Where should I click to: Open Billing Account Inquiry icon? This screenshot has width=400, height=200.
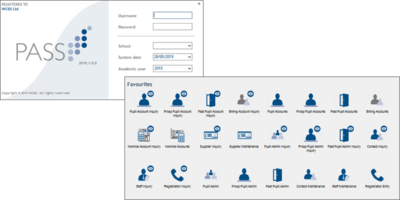coord(244,100)
